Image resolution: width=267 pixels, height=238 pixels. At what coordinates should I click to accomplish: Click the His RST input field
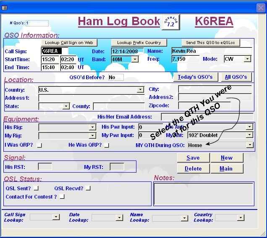pos(45,167)
